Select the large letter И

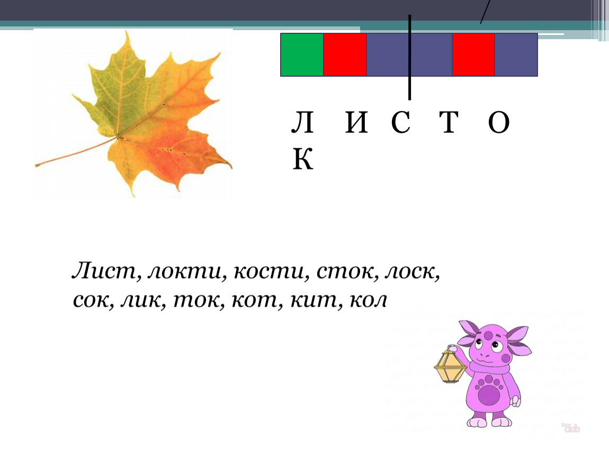pyautogui.click(x=356, y=125)
